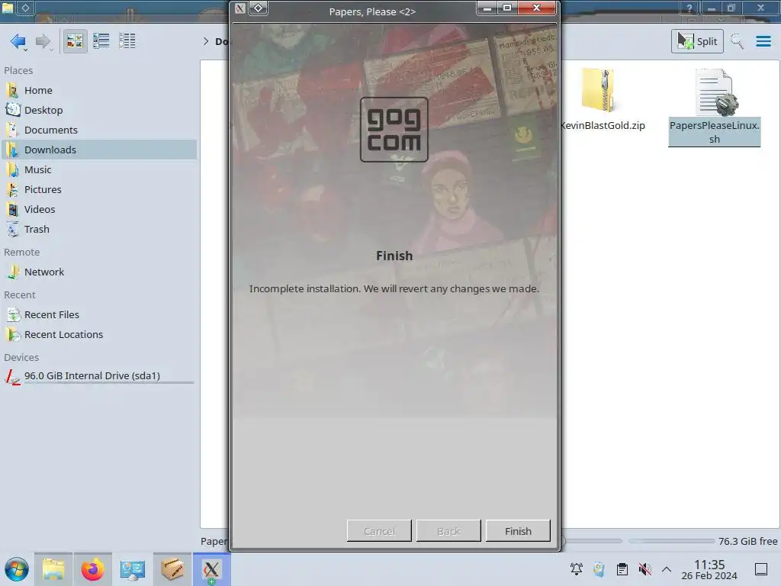
Task: Open Recent Locations entry
Action: (x=98, y=334)
